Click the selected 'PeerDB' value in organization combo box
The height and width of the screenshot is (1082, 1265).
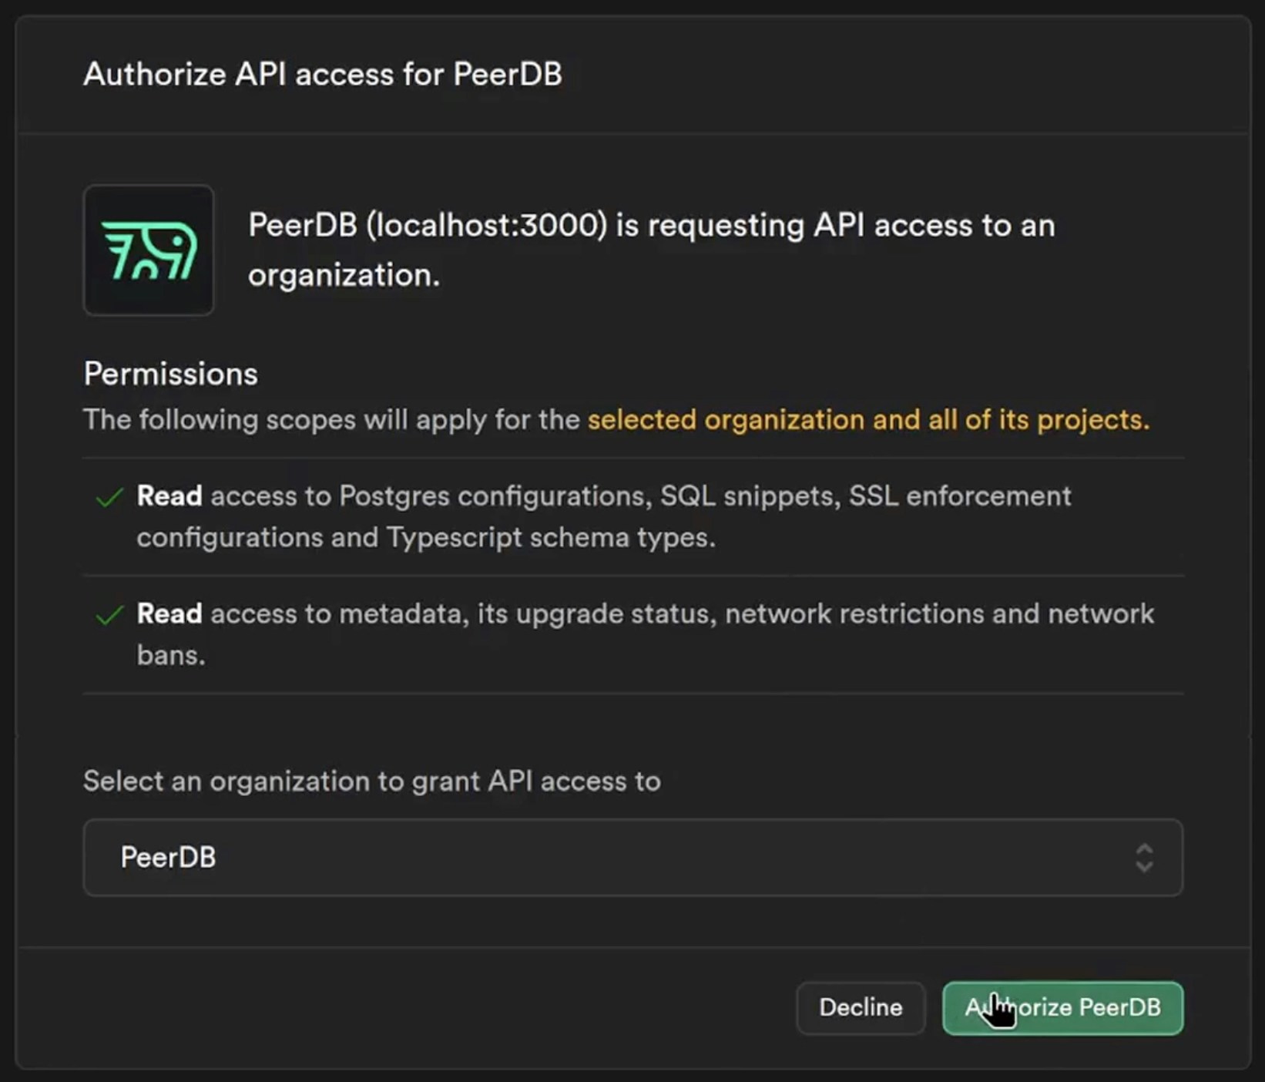[x=168, y=858]
